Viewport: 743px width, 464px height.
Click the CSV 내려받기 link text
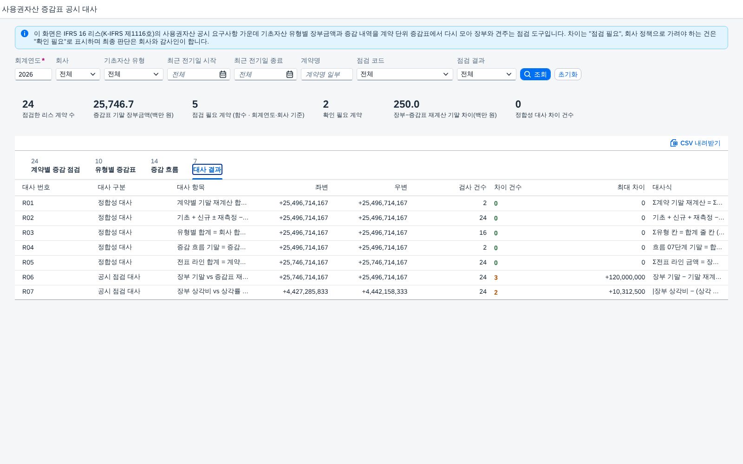[700, 143]
